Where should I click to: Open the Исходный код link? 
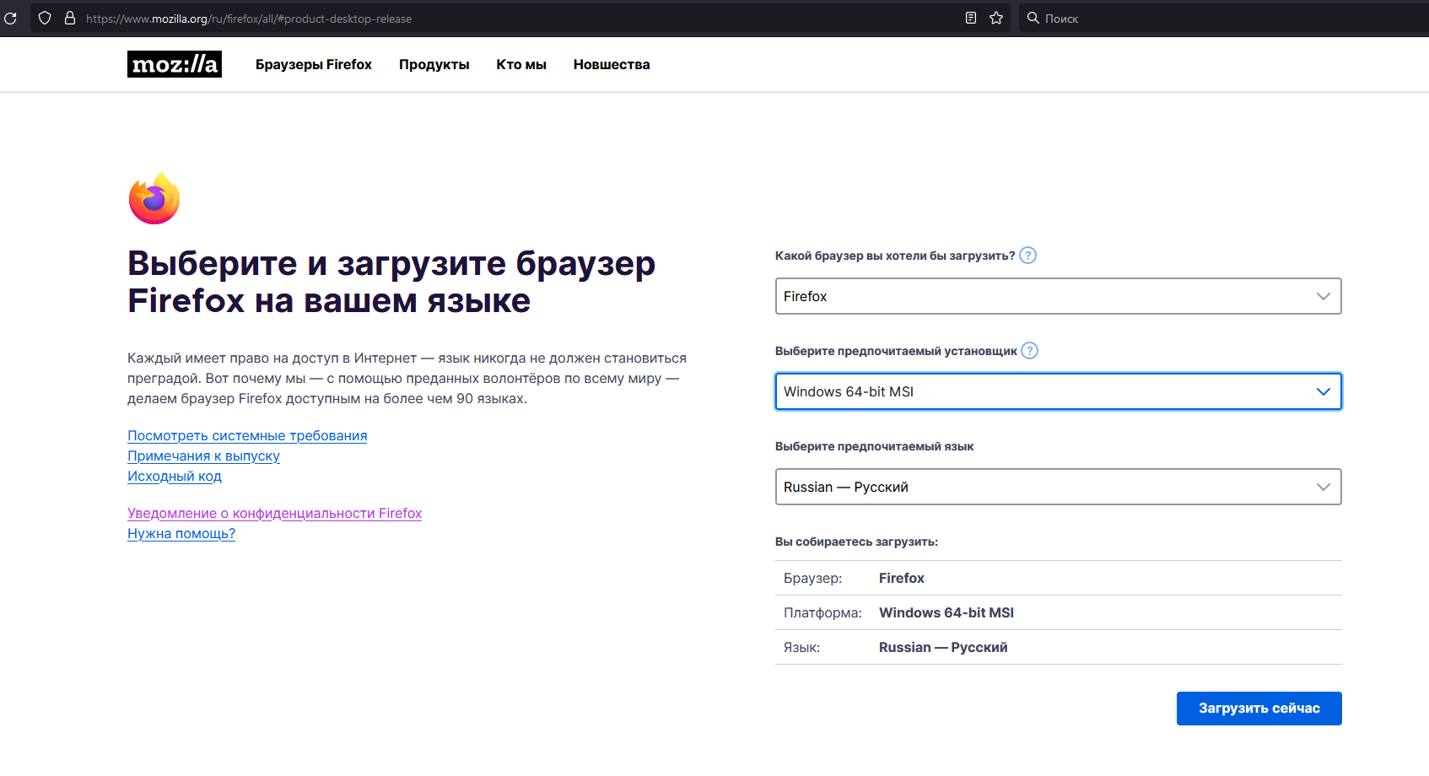point(175,476)
